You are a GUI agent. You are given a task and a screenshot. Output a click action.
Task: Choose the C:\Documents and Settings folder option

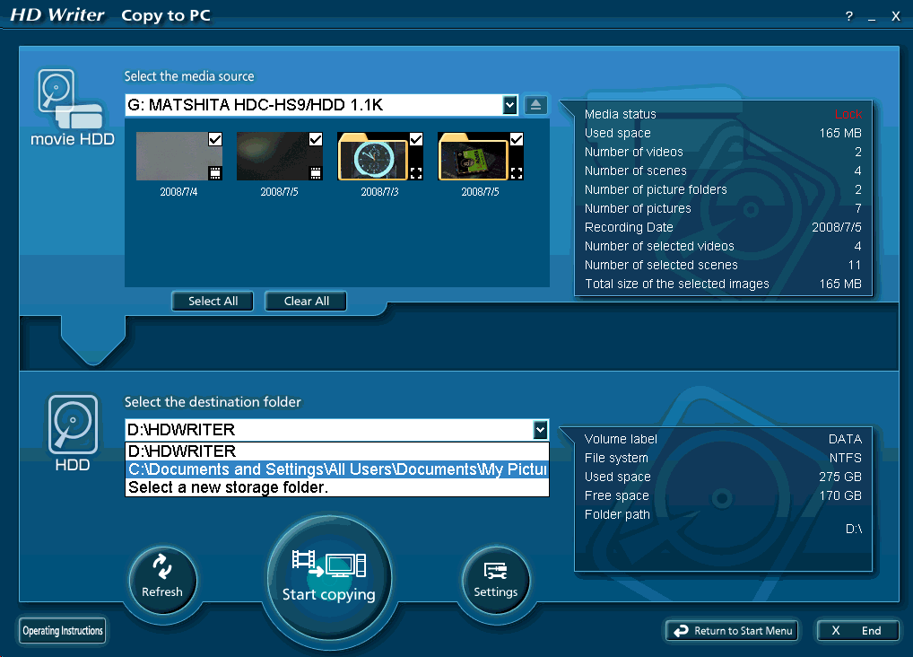click(x=336, y=469)
